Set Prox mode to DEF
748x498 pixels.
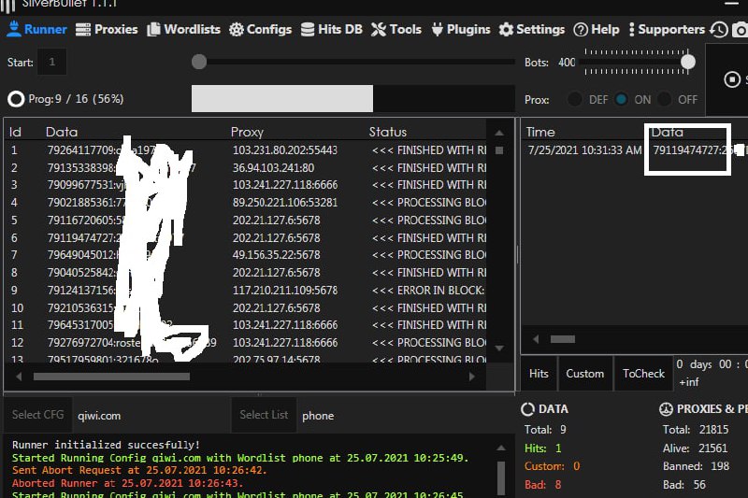coord(575,99)
